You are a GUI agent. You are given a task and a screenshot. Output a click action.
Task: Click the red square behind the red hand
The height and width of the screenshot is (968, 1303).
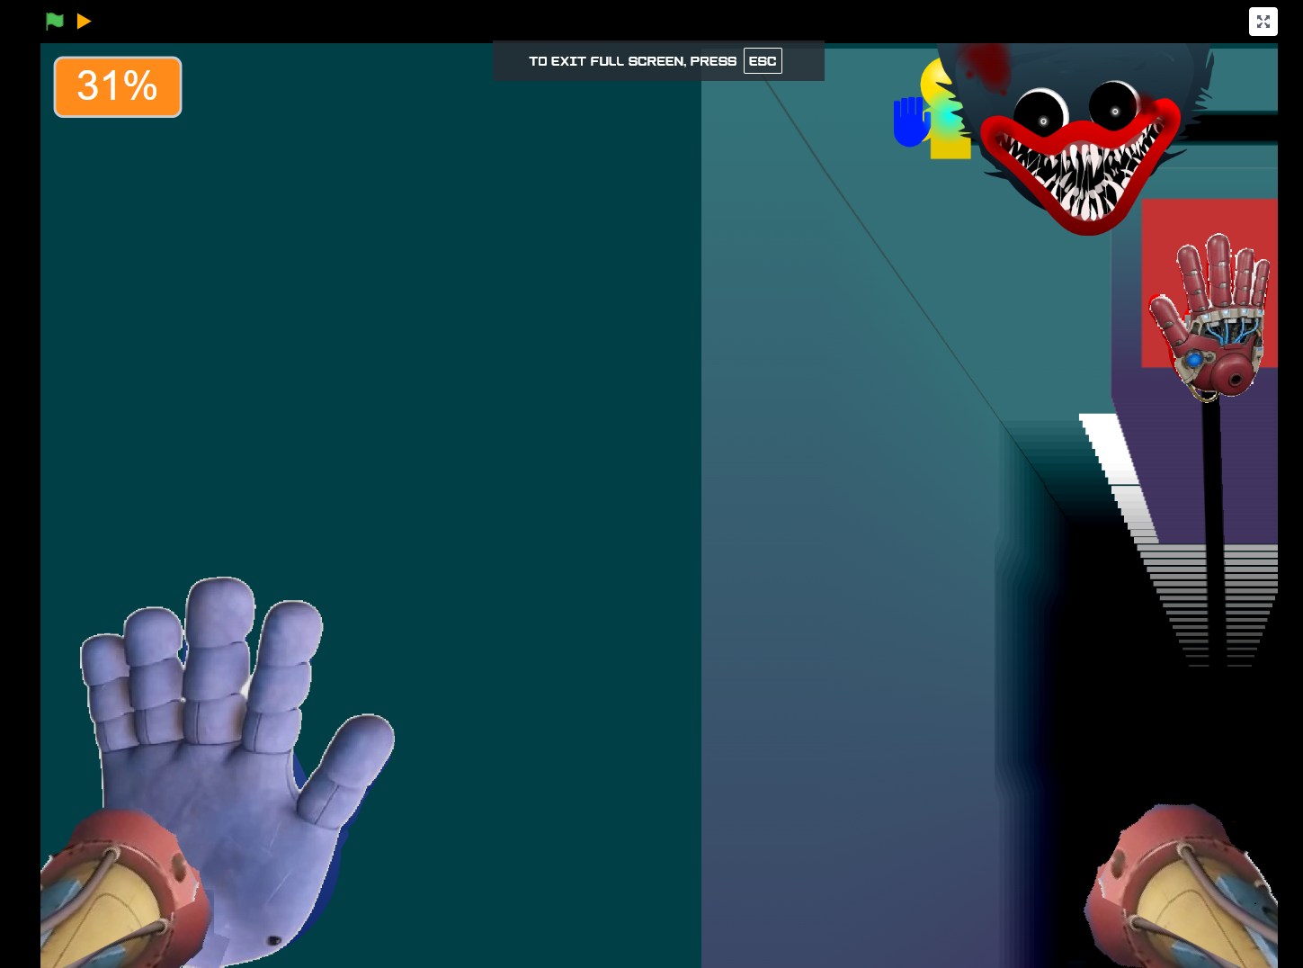tap(1209, 282)
